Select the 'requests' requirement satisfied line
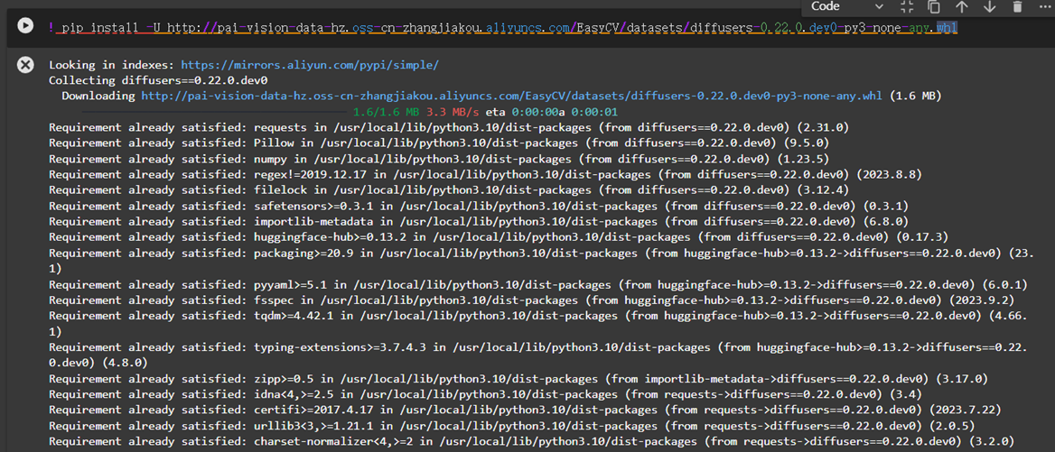Screen dimensions: 1055x452 click(449, 127)
